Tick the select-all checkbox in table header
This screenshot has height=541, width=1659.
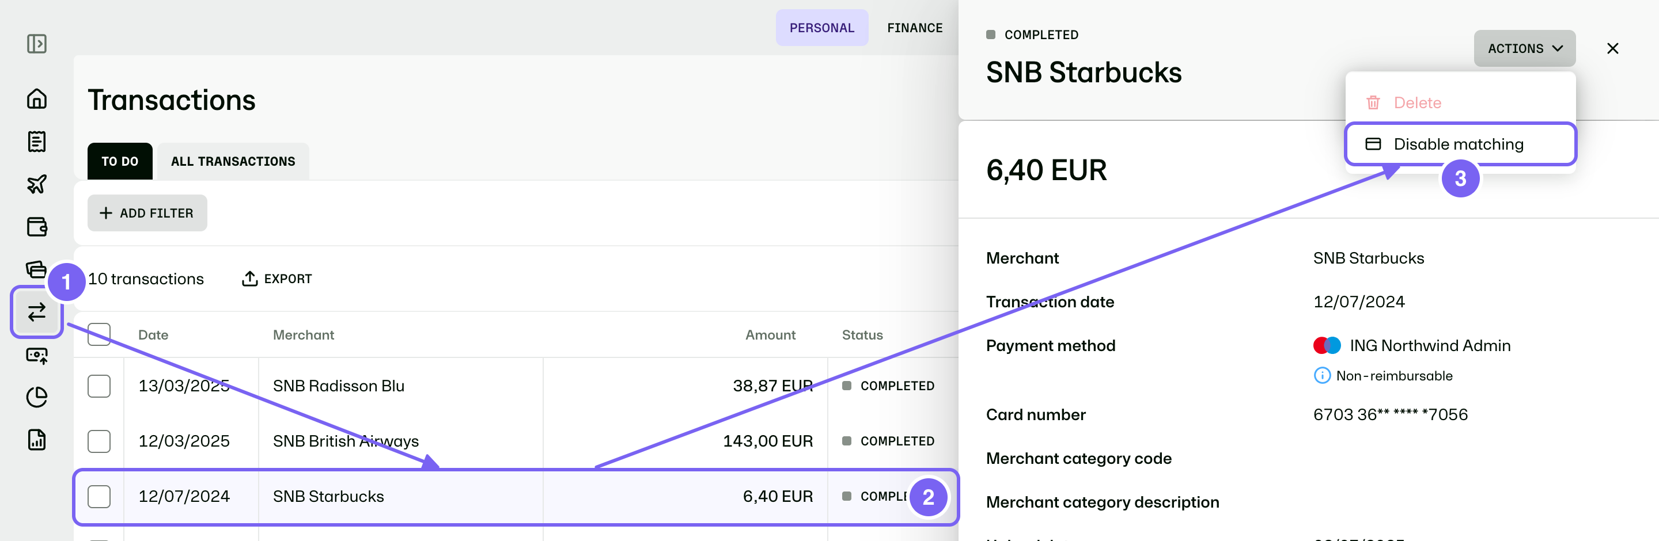(99, 334)
